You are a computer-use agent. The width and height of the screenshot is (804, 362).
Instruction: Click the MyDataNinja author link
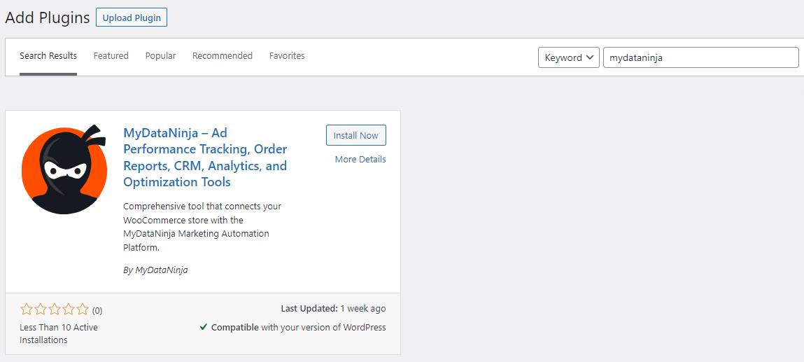click(161, 270)
